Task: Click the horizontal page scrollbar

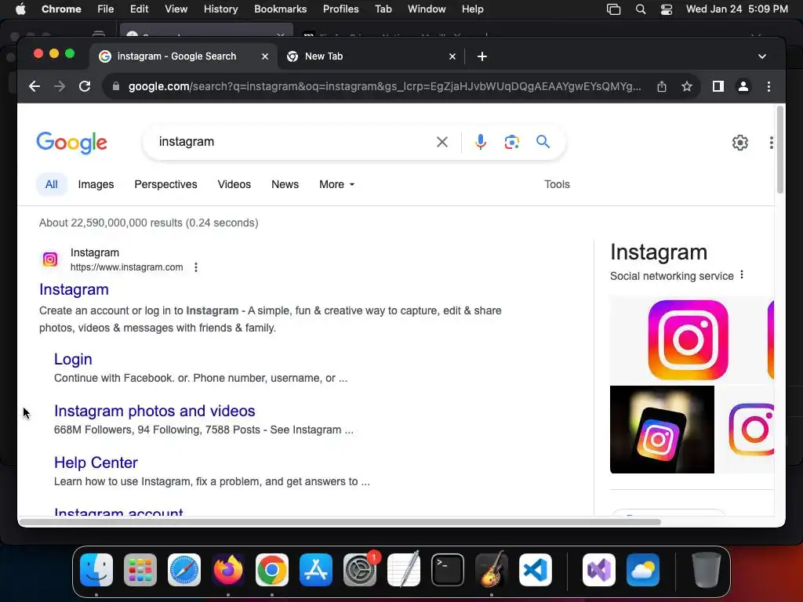Action: [340, 522]
